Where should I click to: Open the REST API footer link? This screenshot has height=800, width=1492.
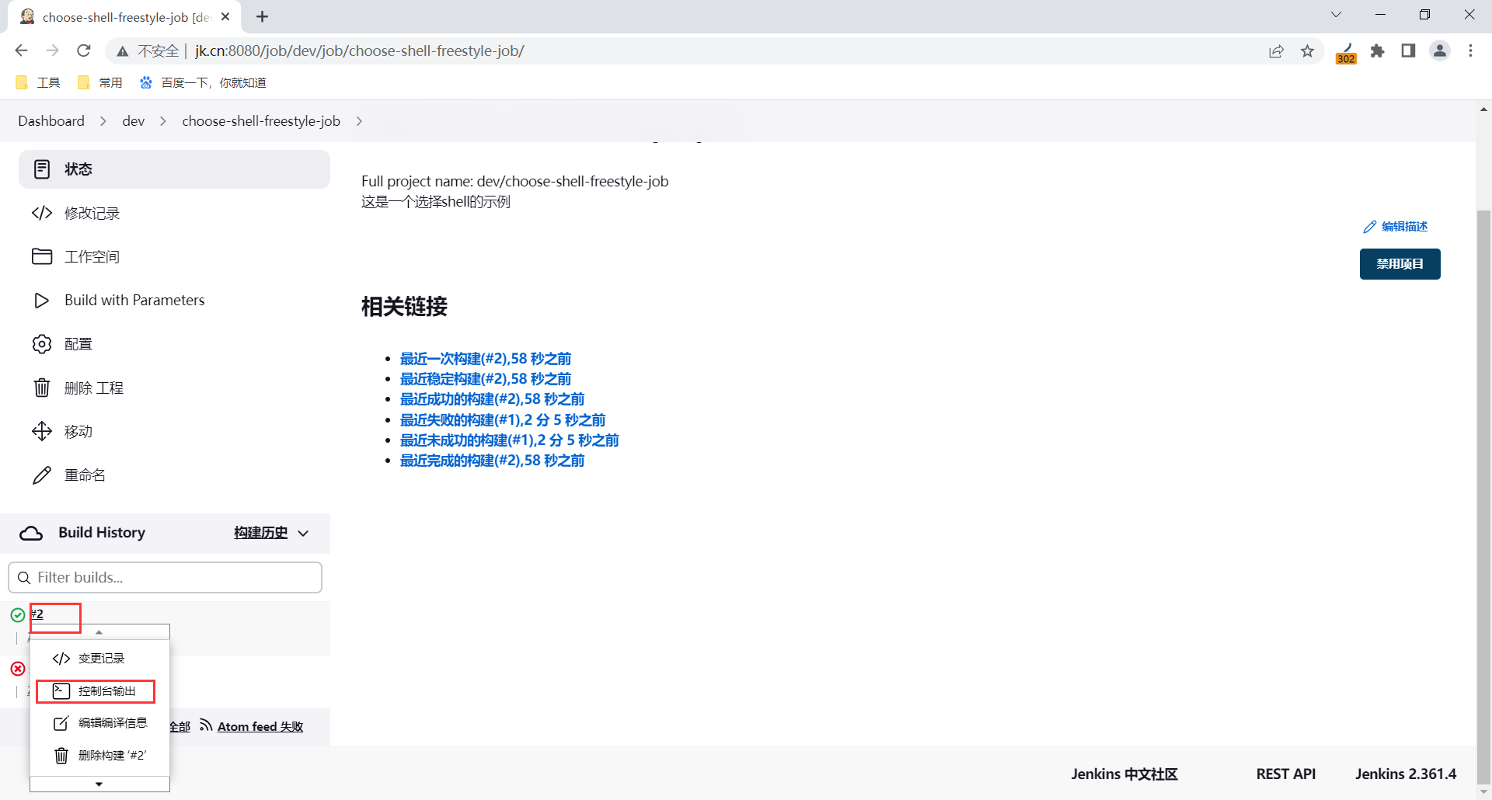(1286, 774)
